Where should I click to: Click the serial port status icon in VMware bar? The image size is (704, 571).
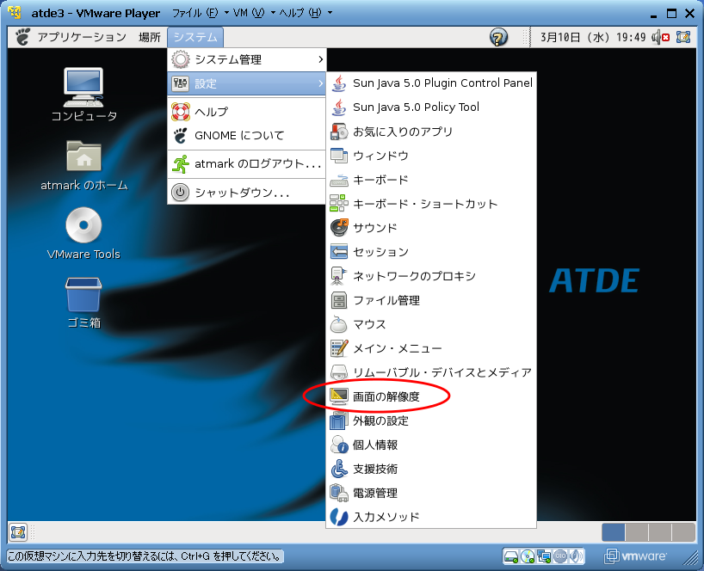560,556
